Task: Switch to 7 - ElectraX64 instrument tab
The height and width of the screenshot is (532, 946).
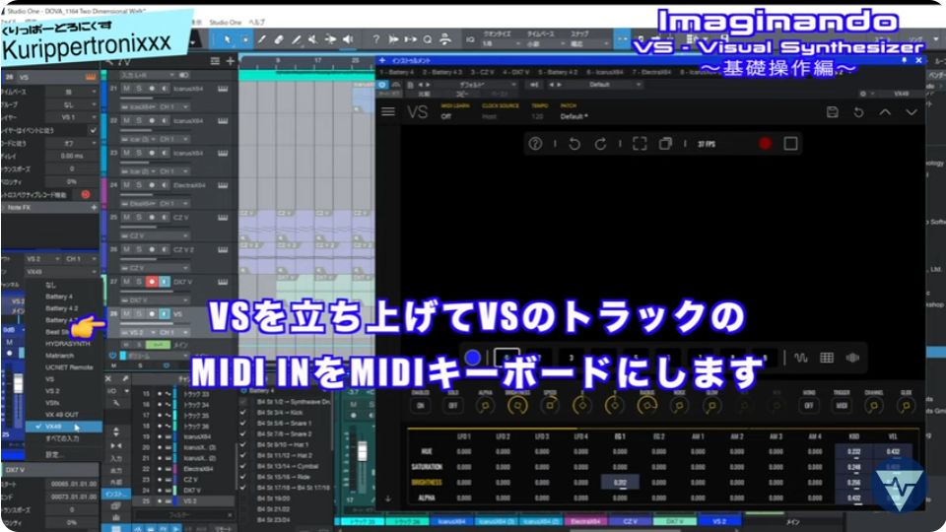Action: 651,72
